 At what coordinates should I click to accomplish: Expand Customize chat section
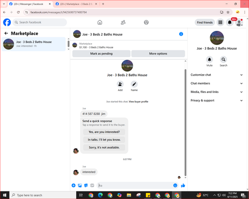217,75
